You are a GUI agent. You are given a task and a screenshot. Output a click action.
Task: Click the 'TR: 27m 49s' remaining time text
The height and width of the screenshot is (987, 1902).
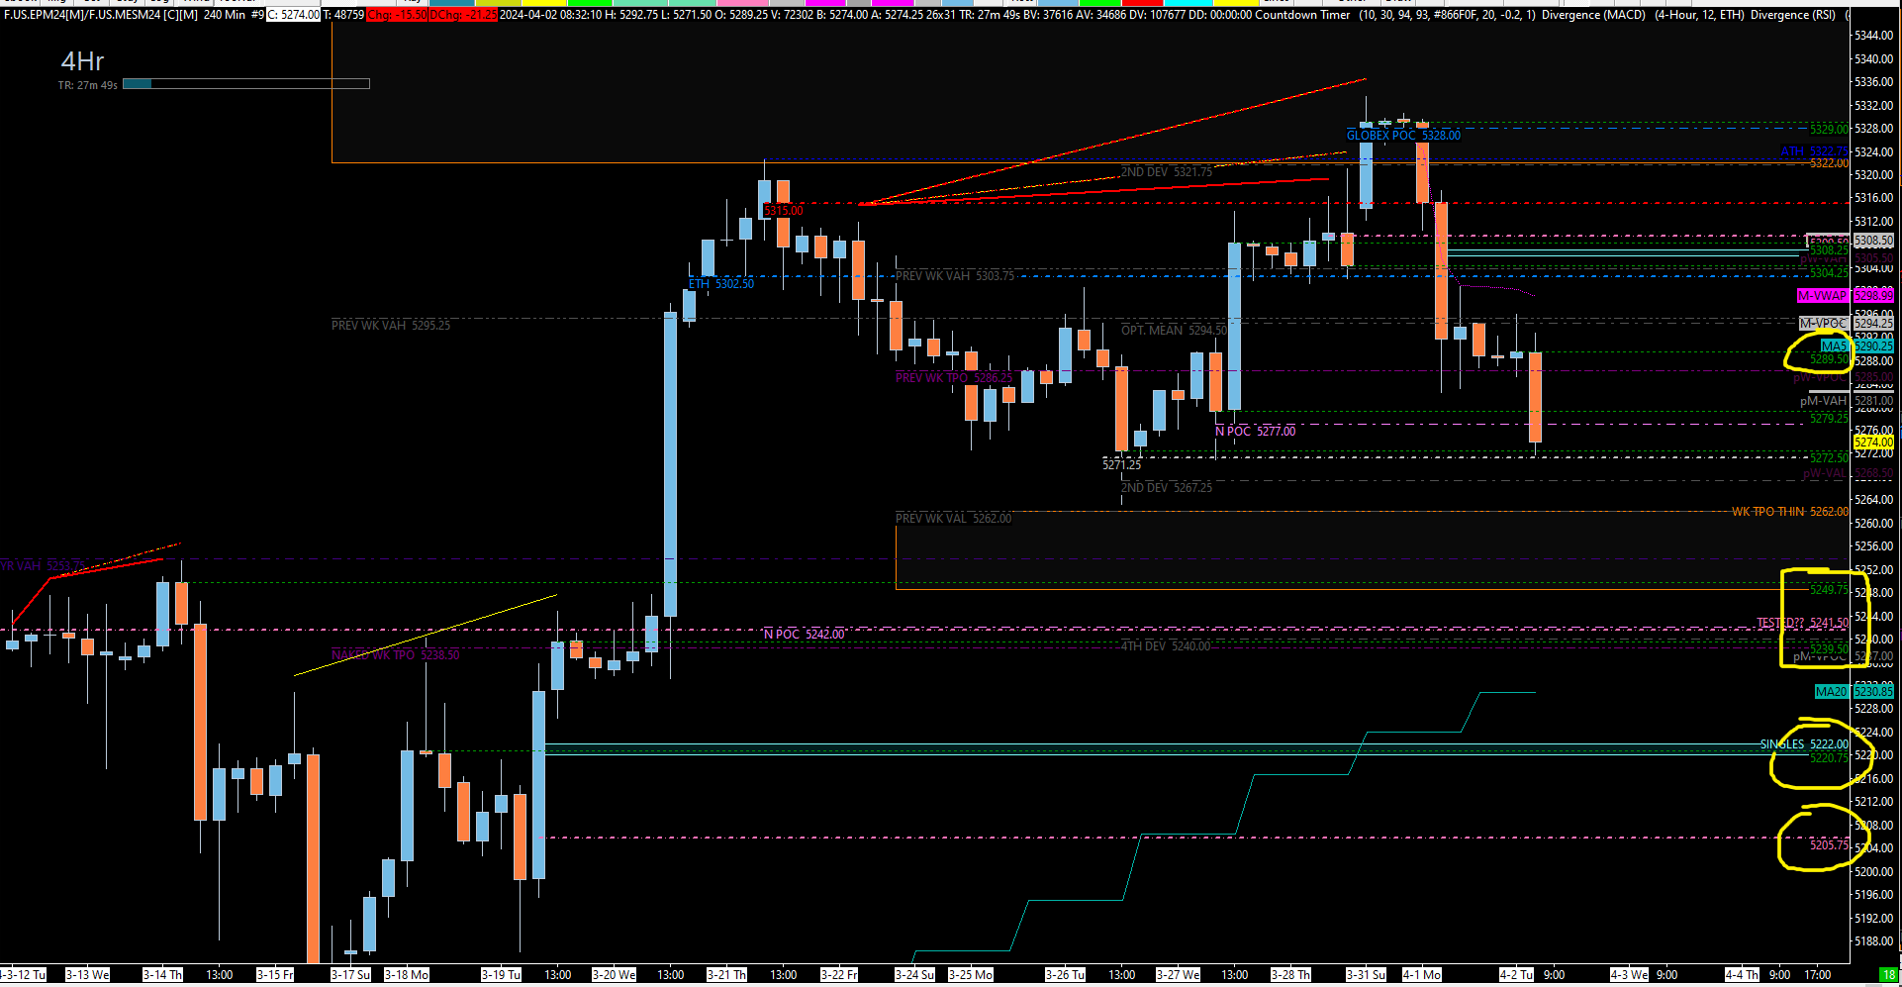[87, 85]
